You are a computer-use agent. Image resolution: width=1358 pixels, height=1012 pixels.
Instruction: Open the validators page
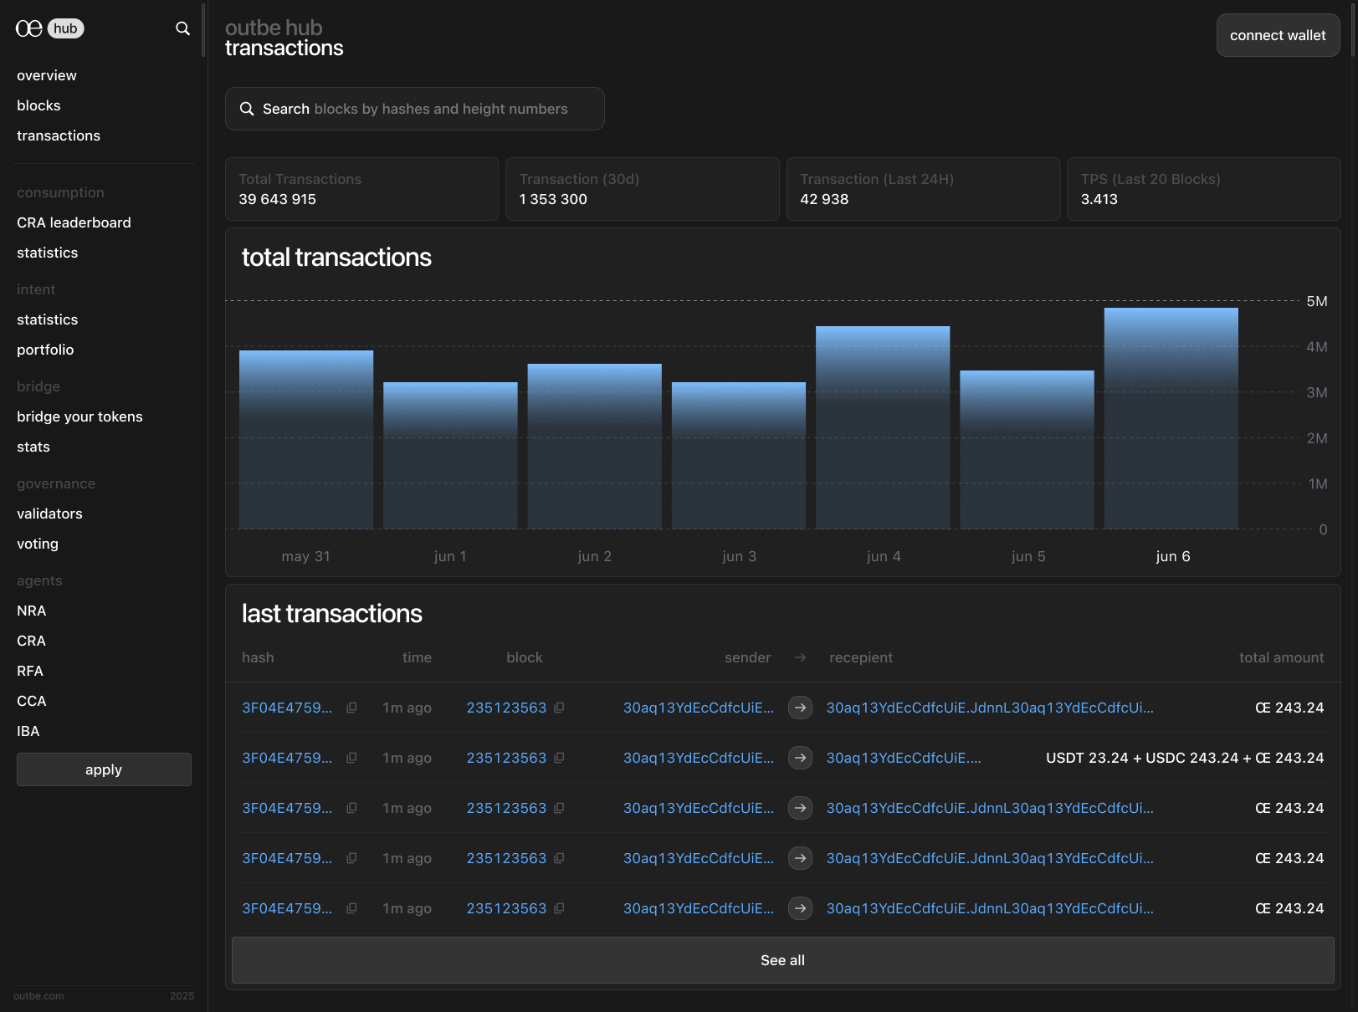(49, 514)
